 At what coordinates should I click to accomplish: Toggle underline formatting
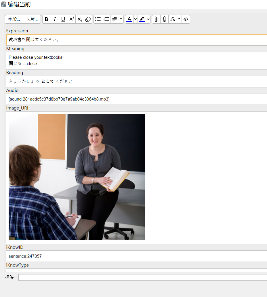pos(63,19)
